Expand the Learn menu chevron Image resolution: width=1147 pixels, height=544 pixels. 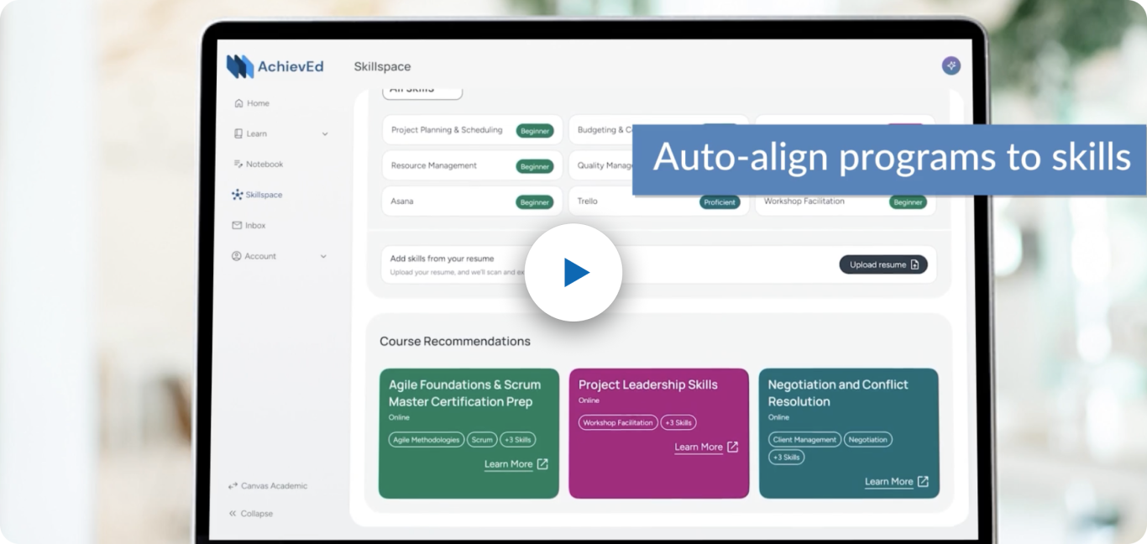[x=323, y=133]
